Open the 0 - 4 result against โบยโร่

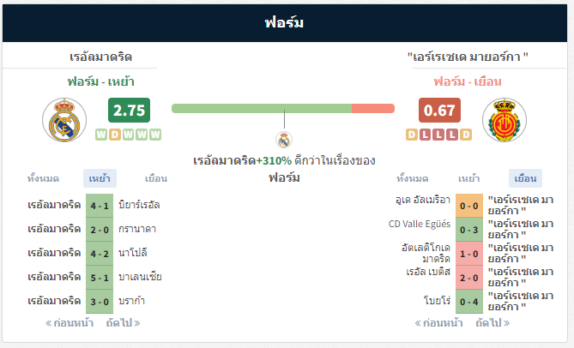pos(469,302)
